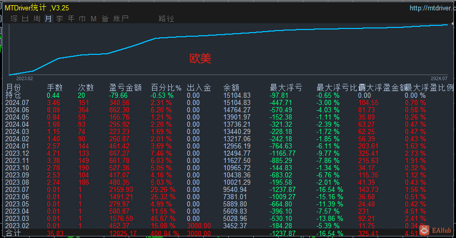Click the 2023.02 chart start date
The width and height of the screenshot is (456, 238).
[x=24, y=79]
